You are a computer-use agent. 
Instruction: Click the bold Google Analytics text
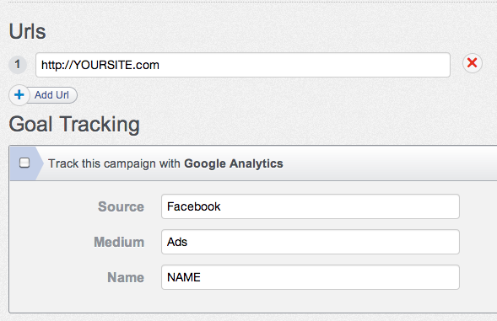233,163
